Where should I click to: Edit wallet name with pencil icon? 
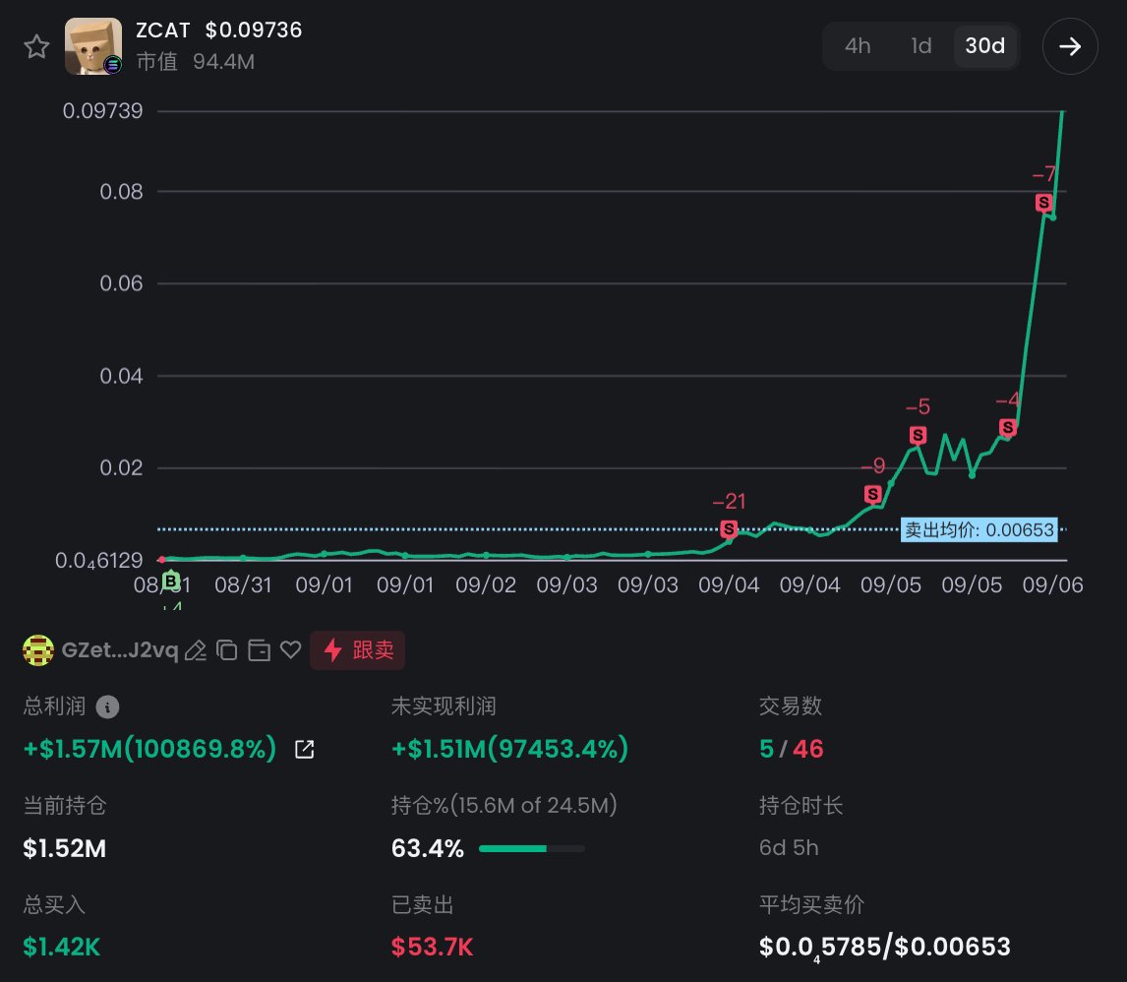coord(196,649)
